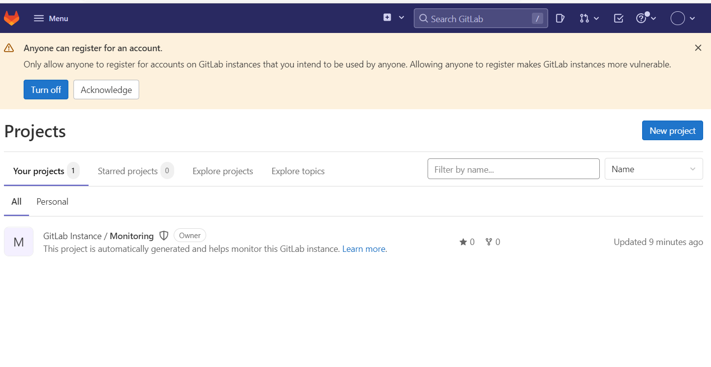Image resolution: width=711 pixels, height=367 pixels.
Task: Expand the Name sort dropdown
Action: click(653, 169)
